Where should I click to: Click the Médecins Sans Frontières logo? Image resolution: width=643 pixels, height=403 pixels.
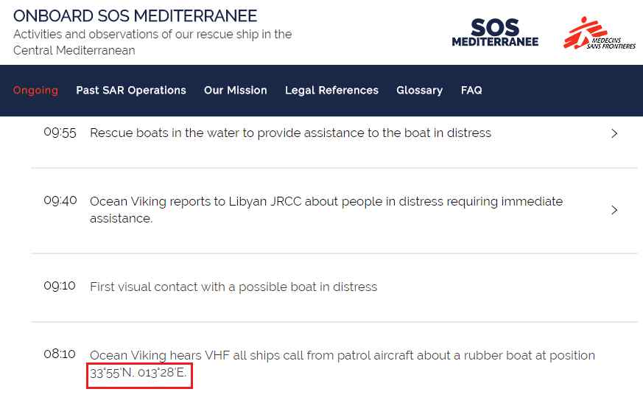(599, 32)
